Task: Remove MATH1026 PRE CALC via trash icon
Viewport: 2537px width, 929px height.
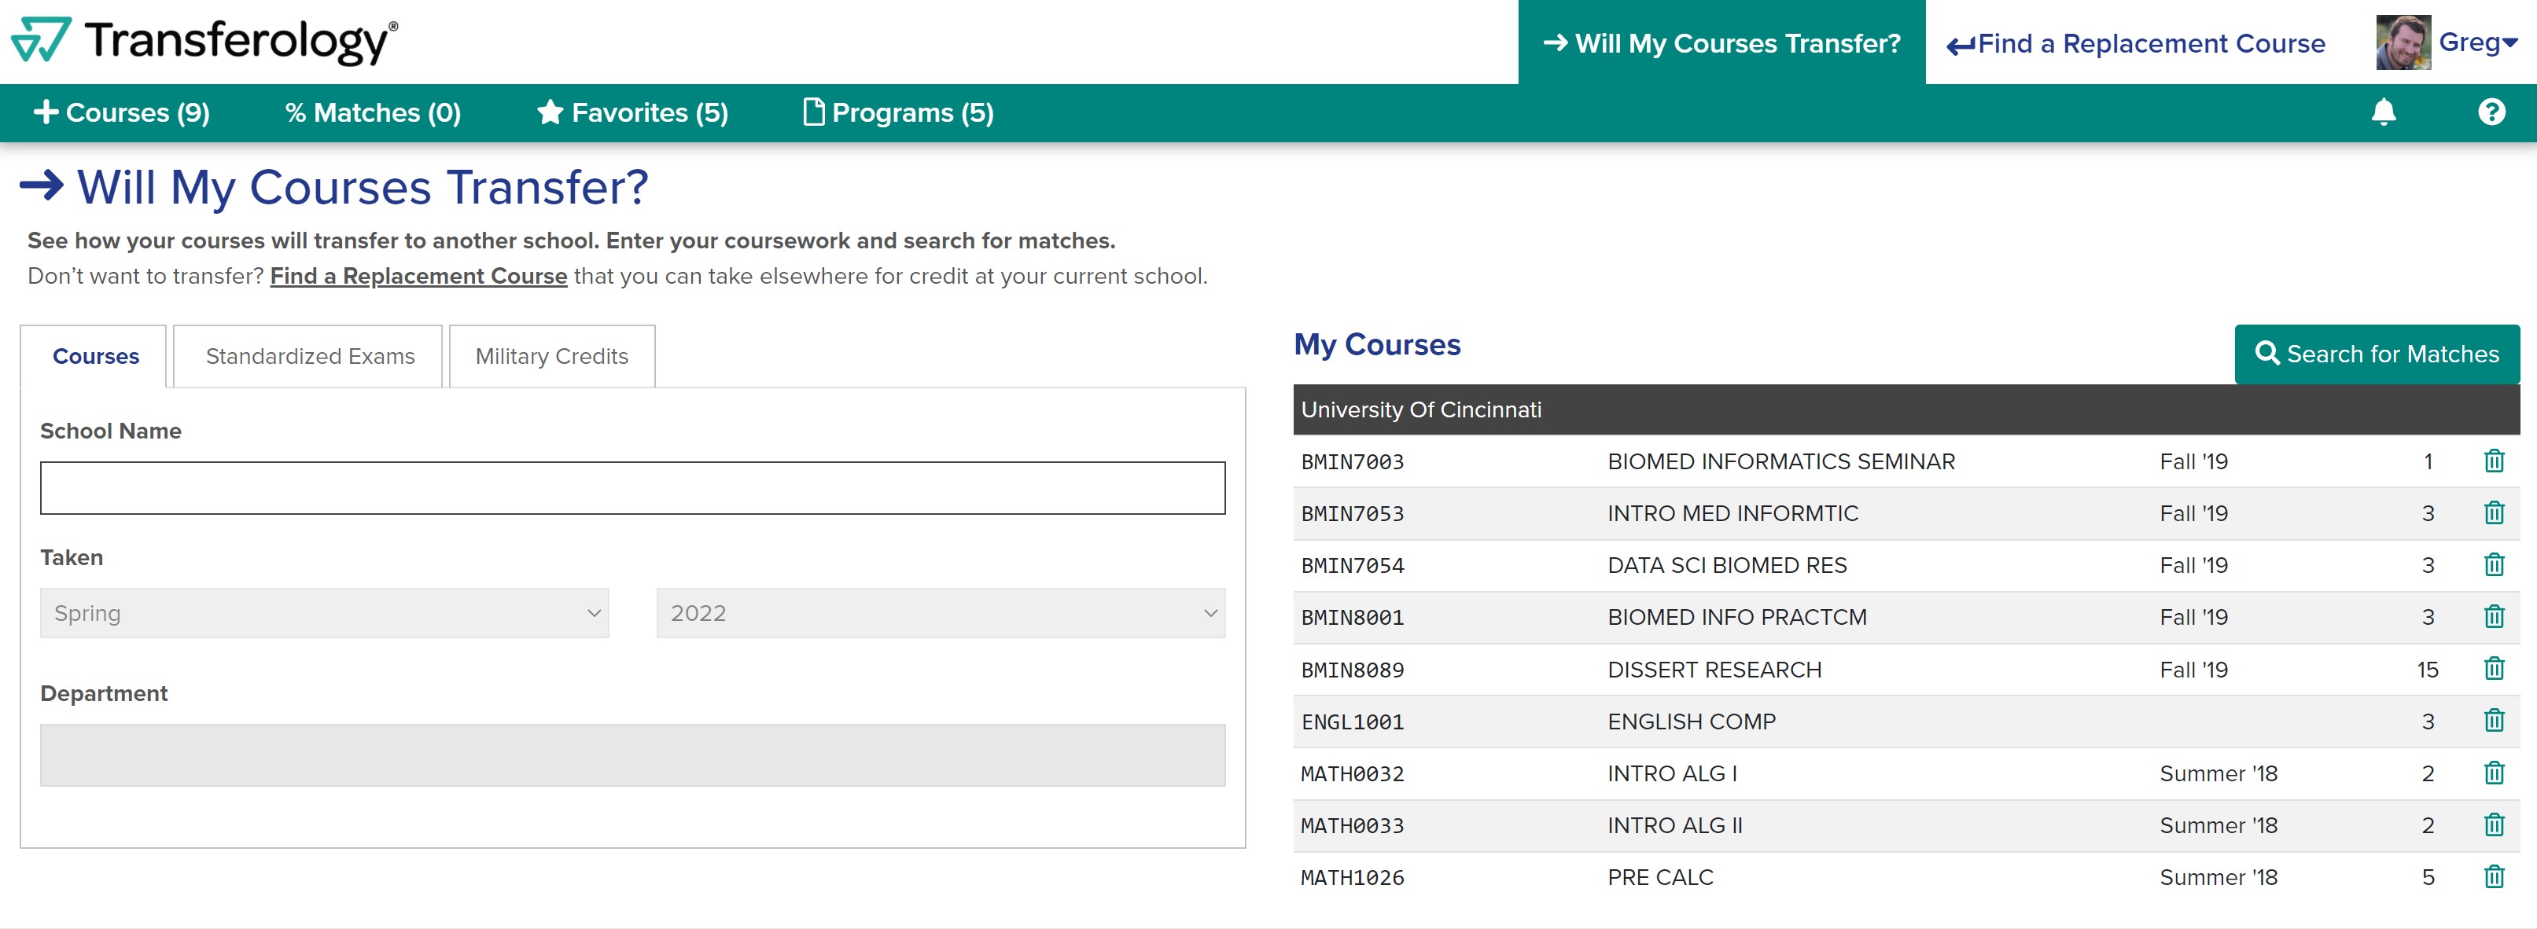Action: [x=2493, y=877]
